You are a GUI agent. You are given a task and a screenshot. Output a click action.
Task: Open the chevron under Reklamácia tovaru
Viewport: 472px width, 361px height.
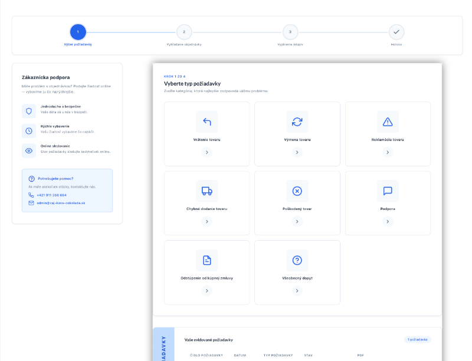point(388,152)
